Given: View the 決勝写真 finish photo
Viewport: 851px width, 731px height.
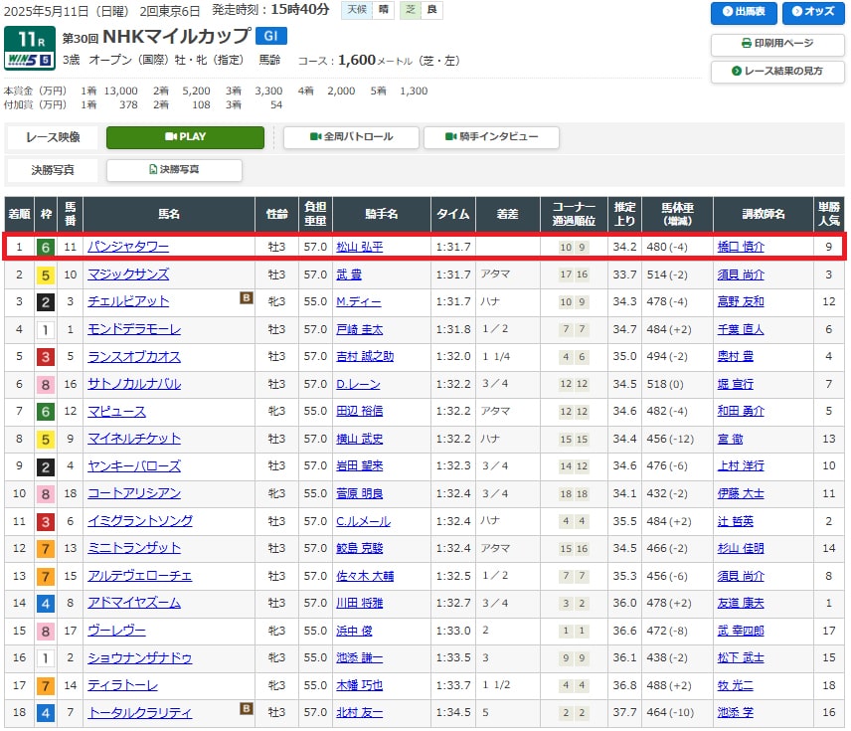Looking at the screenshot, I should (174, 170).
